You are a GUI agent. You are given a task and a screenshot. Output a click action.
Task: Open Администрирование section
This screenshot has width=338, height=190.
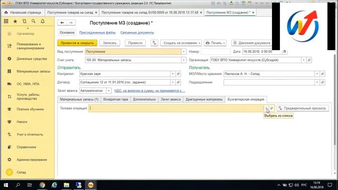point(32,159)
